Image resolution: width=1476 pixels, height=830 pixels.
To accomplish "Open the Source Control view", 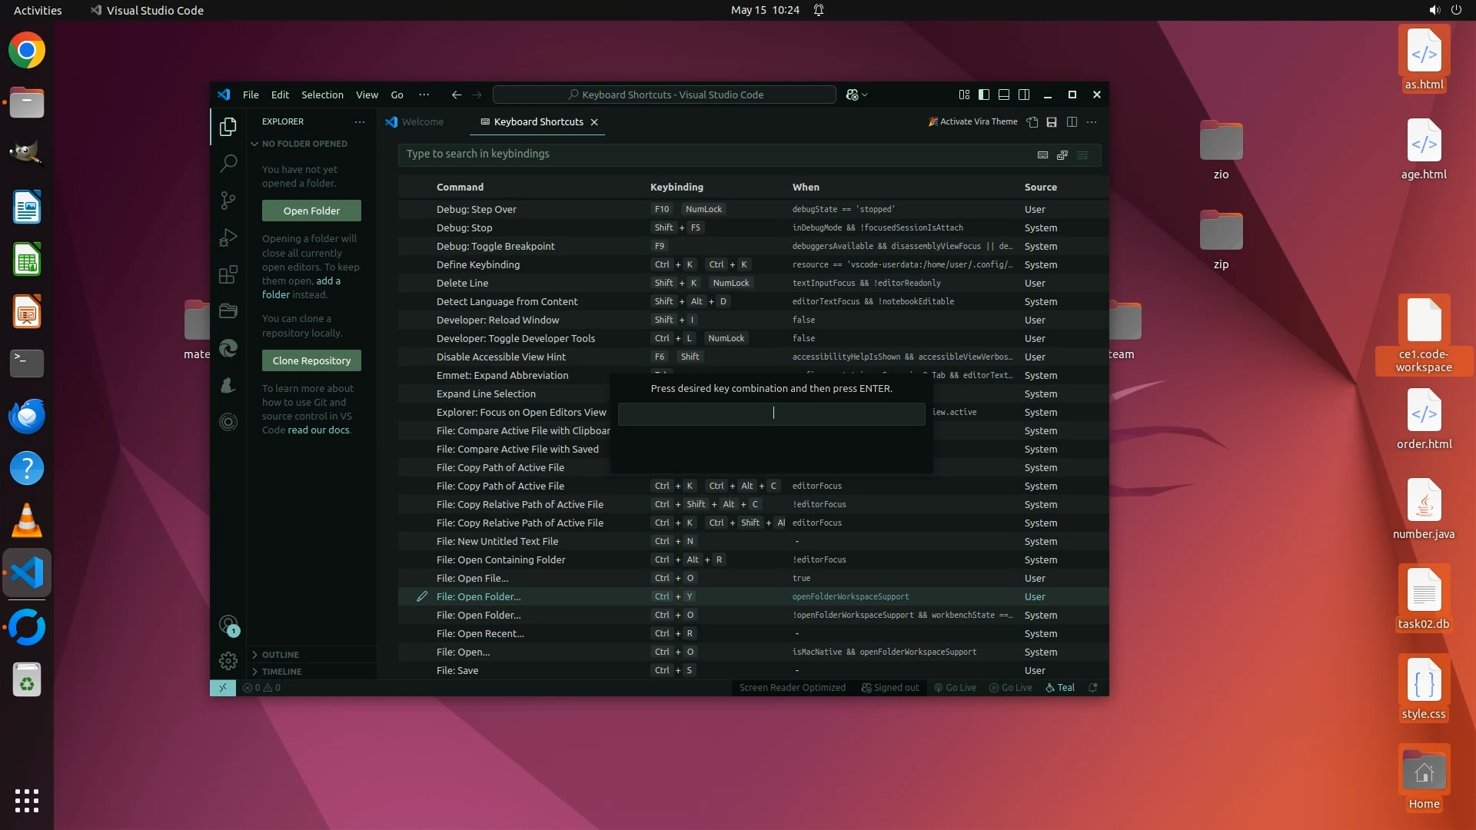I will coord(228,201).
